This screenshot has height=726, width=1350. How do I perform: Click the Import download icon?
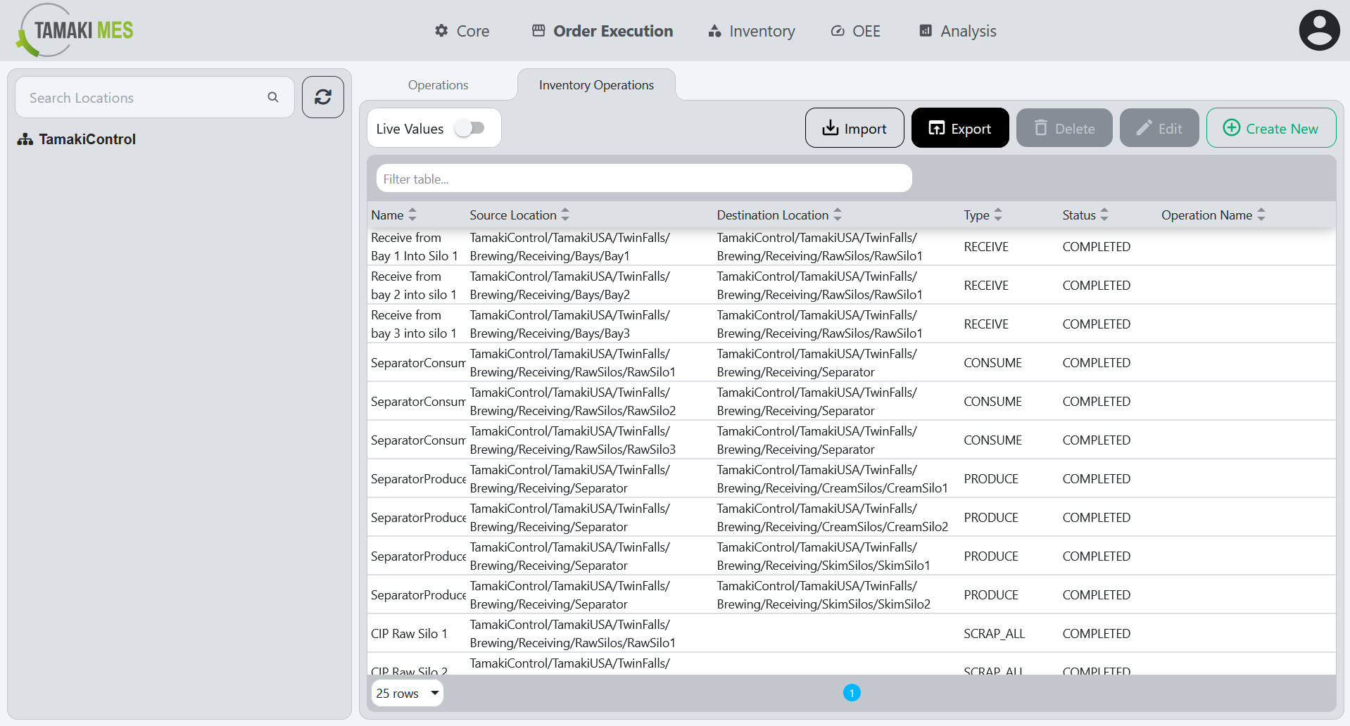tap(831, 128)
